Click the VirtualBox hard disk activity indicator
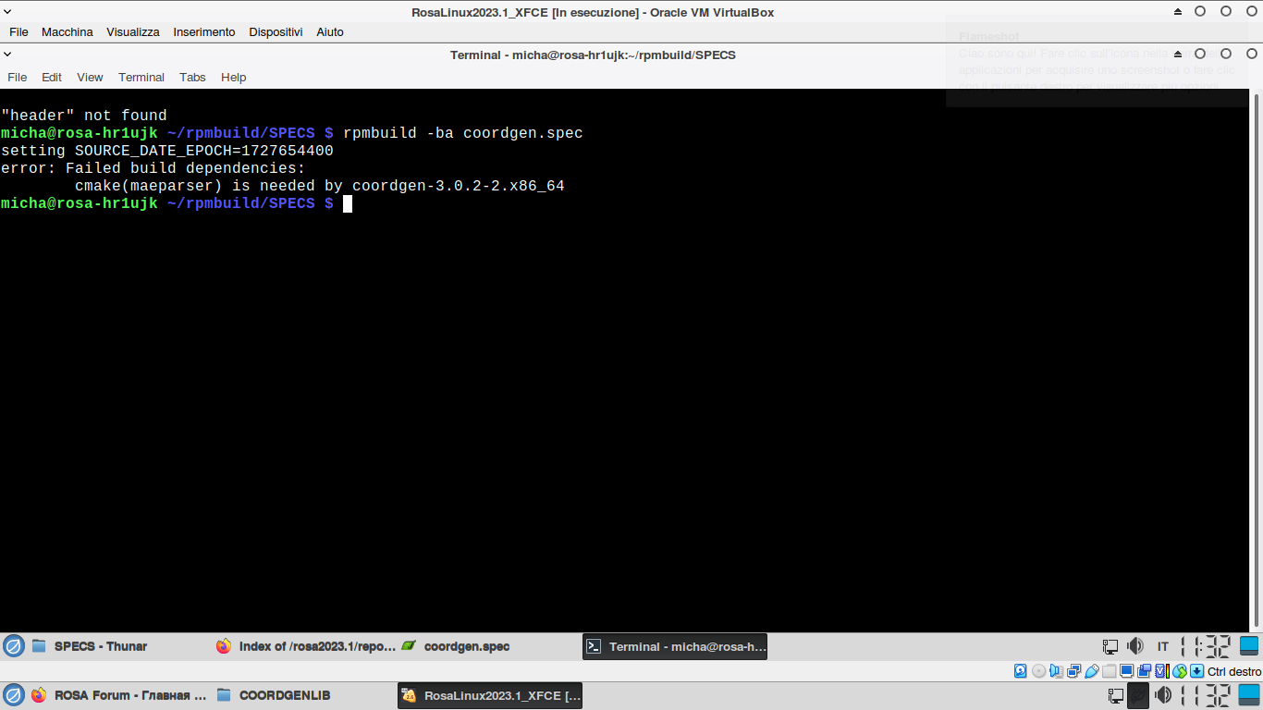Viewport: 1263px width, 710px height. [x=1021, y=671]
